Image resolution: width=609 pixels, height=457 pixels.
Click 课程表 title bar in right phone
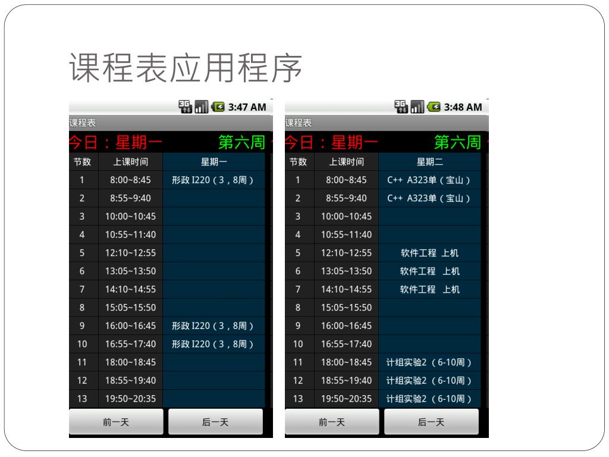[387, 123]
